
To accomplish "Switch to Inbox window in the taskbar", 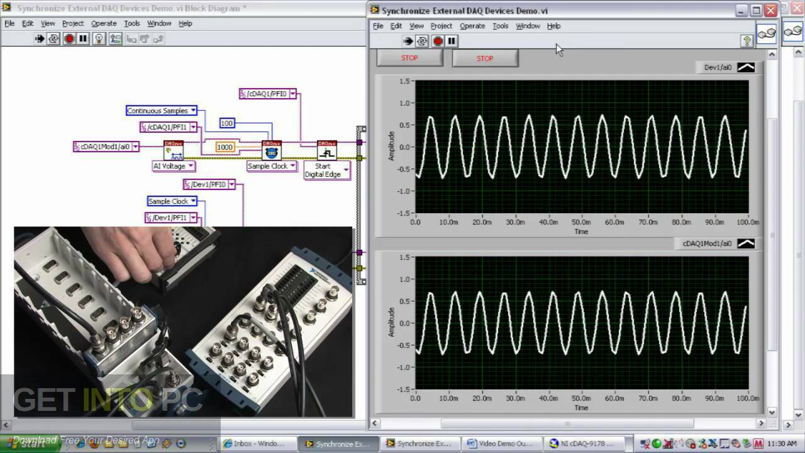I will 257,444.
